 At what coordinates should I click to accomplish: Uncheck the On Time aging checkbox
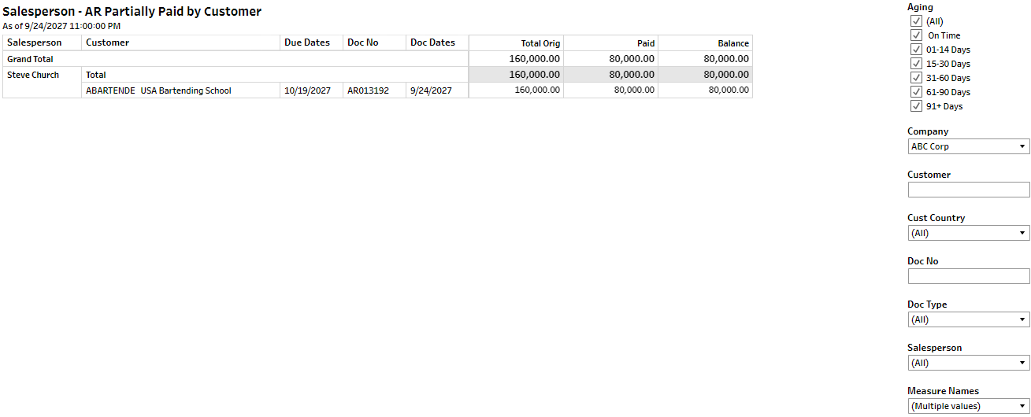tap(916, 35)
